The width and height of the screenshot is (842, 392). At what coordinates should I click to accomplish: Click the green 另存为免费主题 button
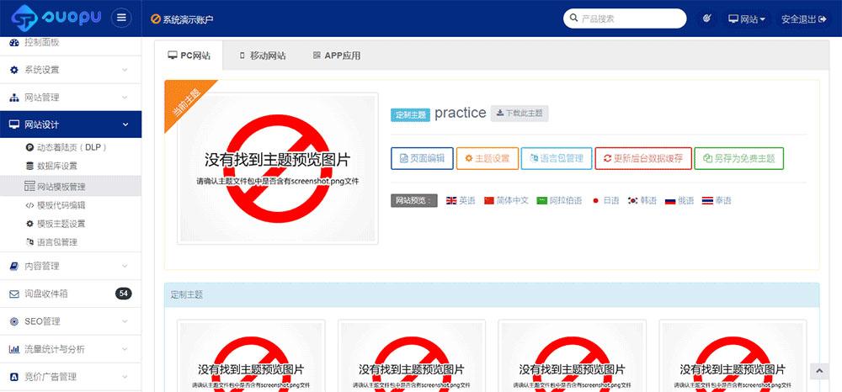pos(739,158)
